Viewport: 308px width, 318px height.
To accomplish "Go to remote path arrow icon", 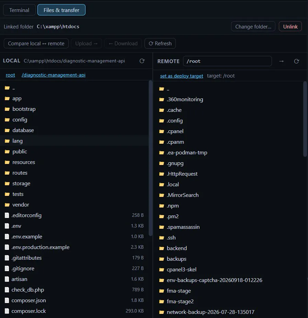I will pos(282,61).
